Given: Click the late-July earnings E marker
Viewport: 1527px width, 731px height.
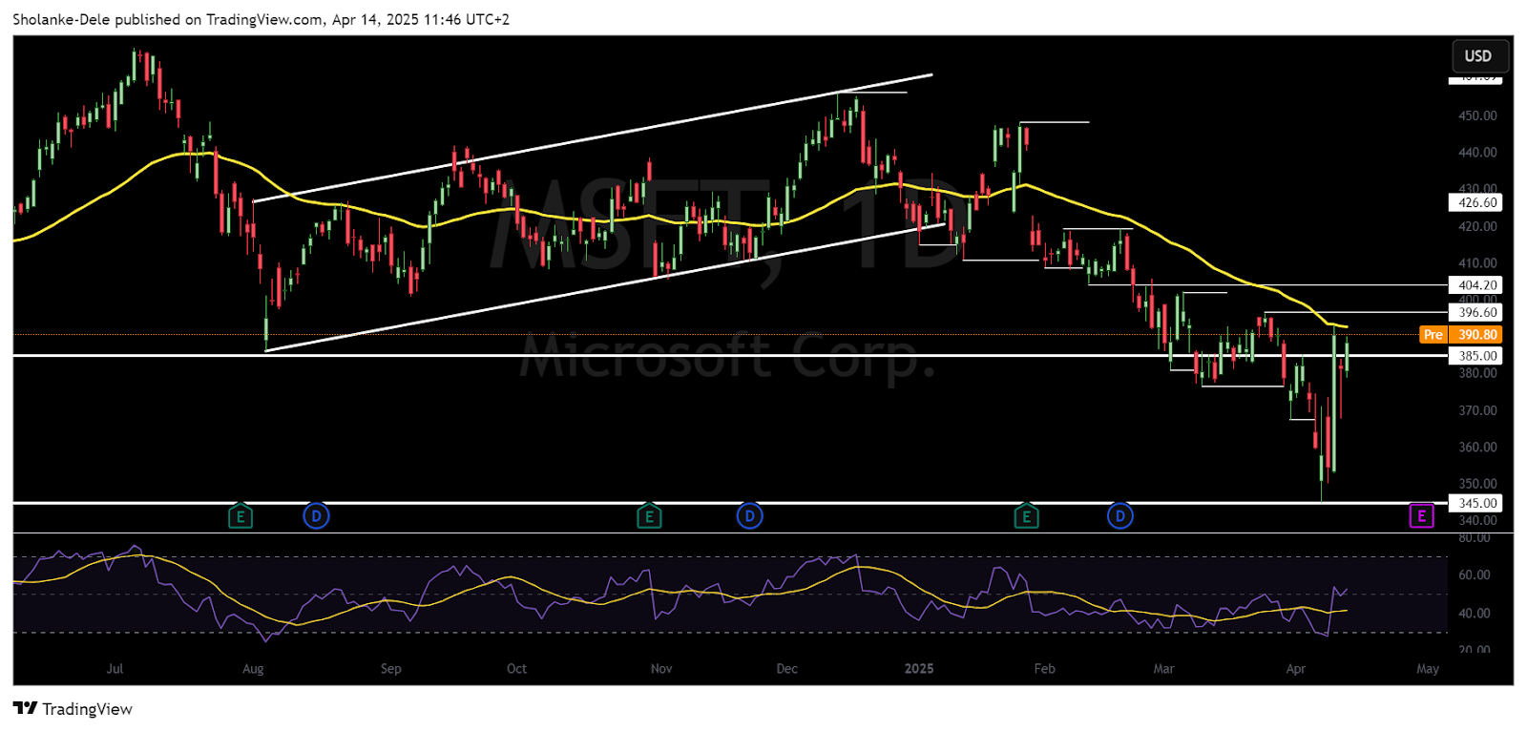Looking at the screenshot, I should tap(241, 517).
